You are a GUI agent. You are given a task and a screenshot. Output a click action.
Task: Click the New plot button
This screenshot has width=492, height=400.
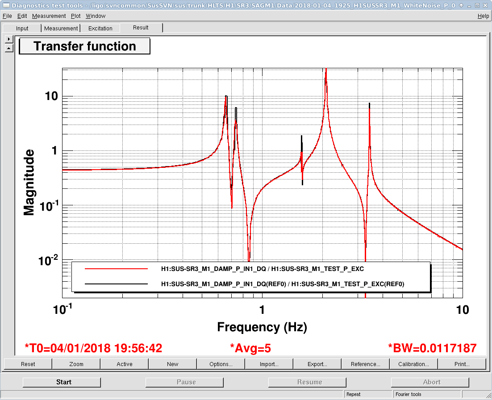click(173, 364)
